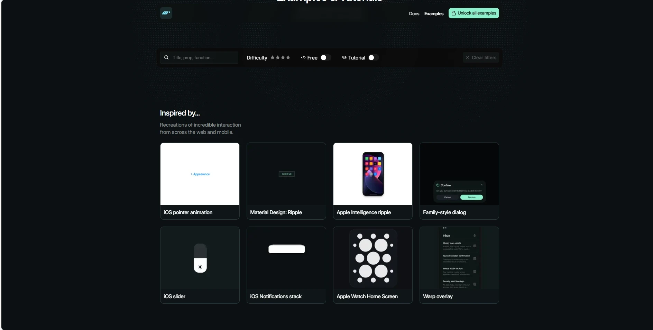Toggle the Free filter switch

click(x=326, y=58)
